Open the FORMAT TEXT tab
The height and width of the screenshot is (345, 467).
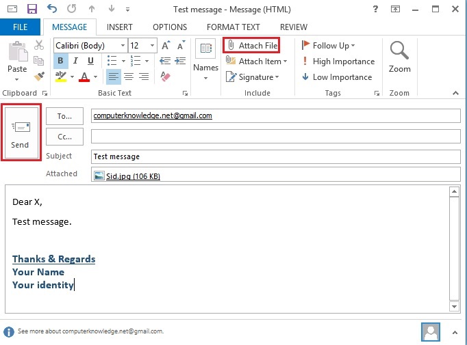click(x=233, y=27)
